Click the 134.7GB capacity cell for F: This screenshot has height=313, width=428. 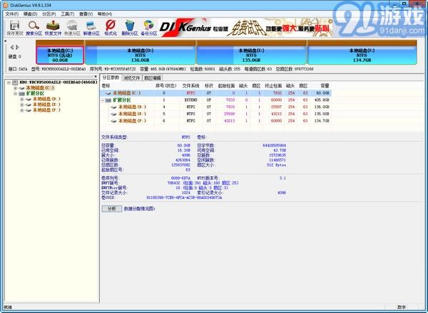coord(322,121)
